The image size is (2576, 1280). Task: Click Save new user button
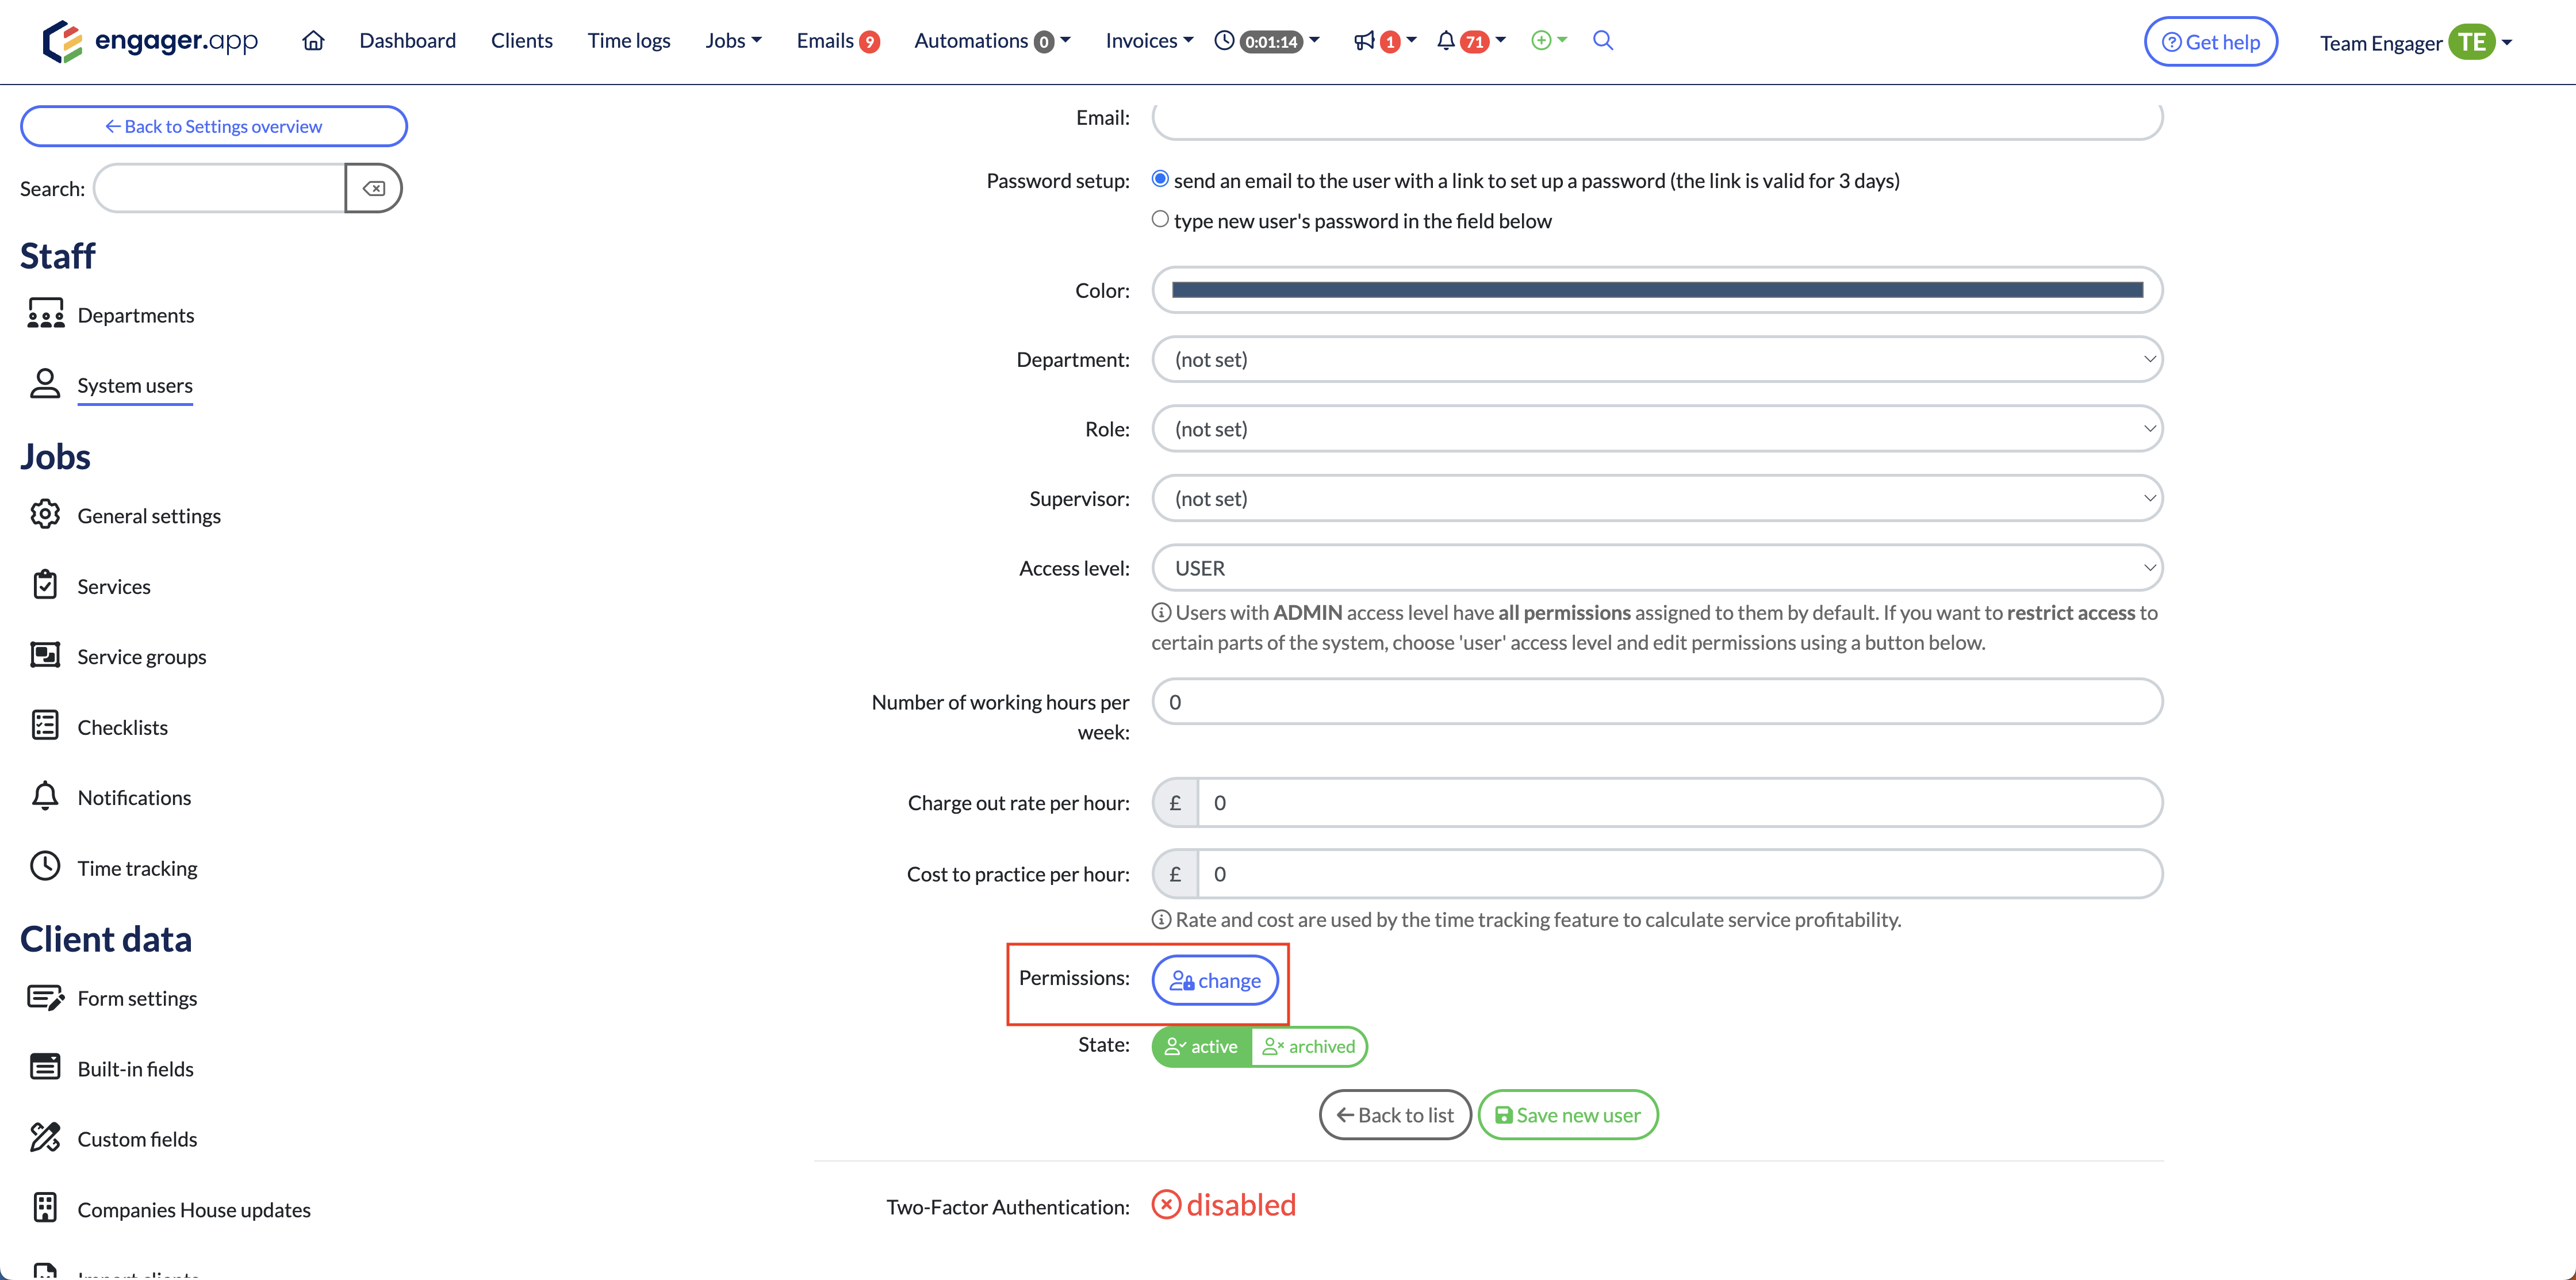pyautogui.click(x=1567, y=1115)
